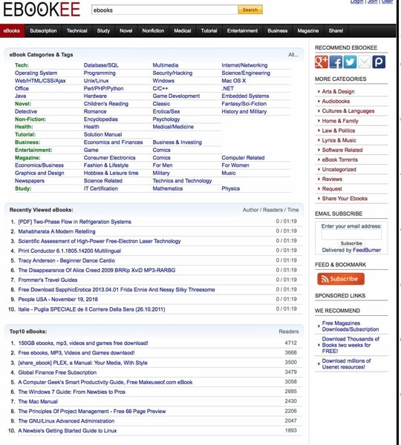Open the Perl/PHP/Python category
The width and height of the screenshot is (401, 445).
pyautogui.click(x=103, y=88)
